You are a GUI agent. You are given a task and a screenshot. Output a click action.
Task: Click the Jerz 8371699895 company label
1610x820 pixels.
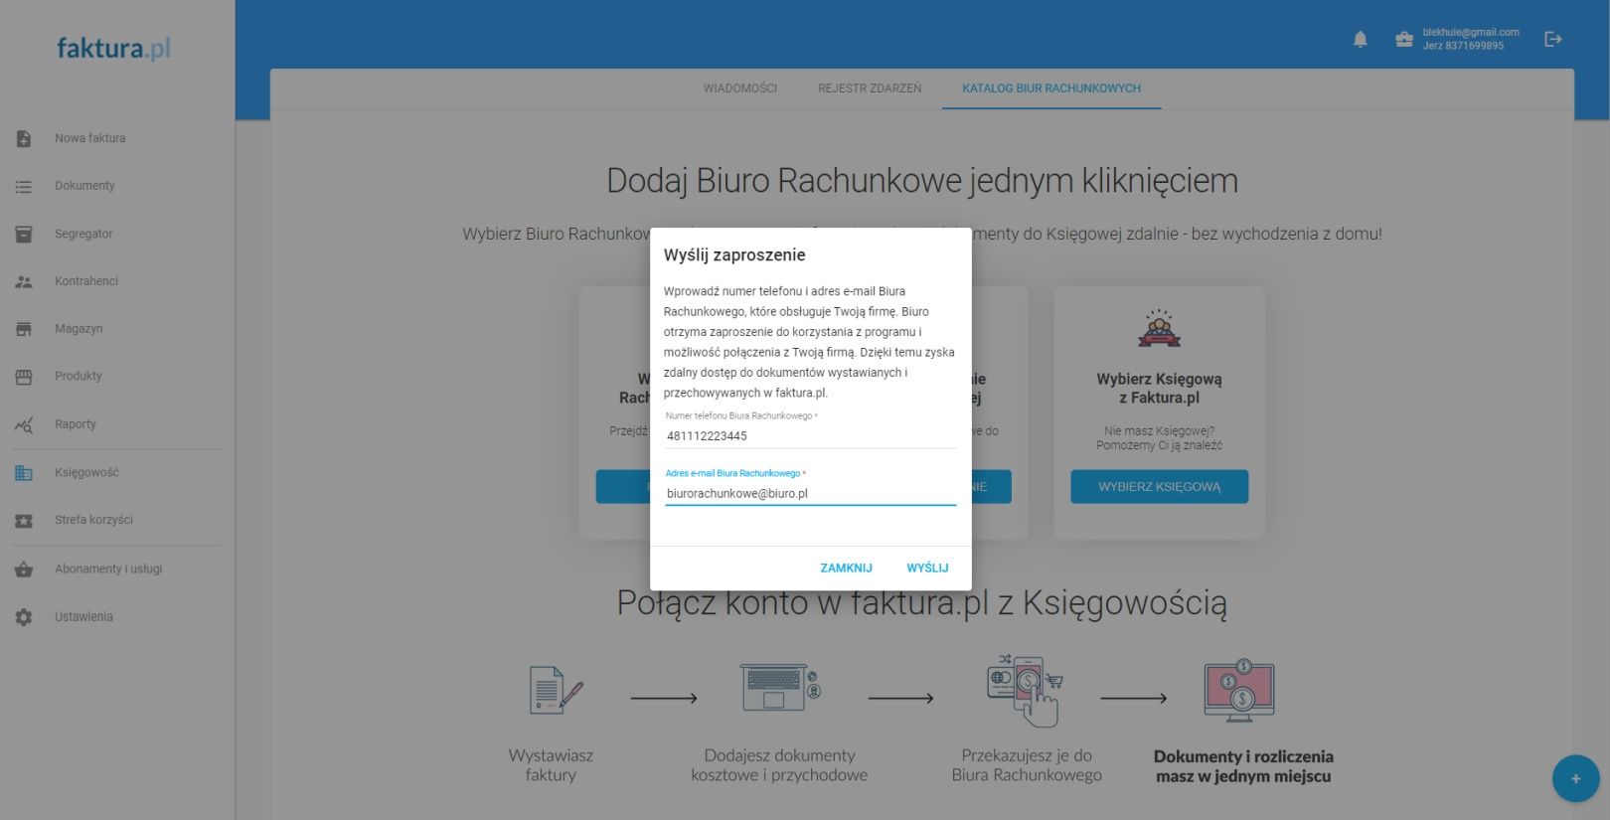tap(1462, 46)
